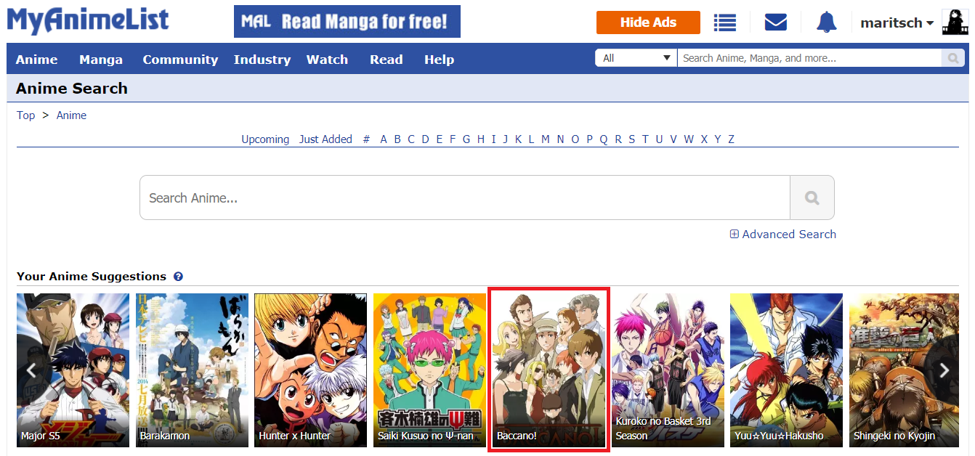Go to Upcoming anime link
This screenshot has height=456, width=975.
[265, 139]
